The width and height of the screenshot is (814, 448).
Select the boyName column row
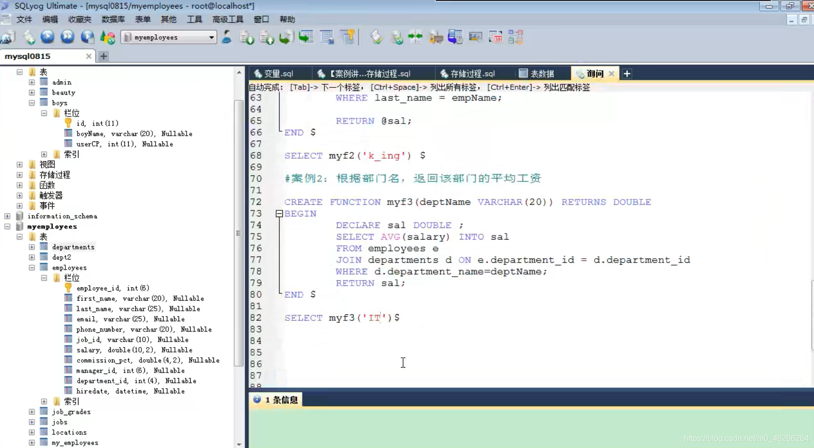(x=134, y=134)
